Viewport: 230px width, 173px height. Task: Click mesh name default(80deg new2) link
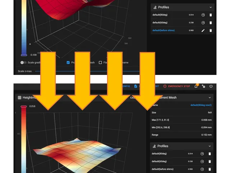pos(201,105)
